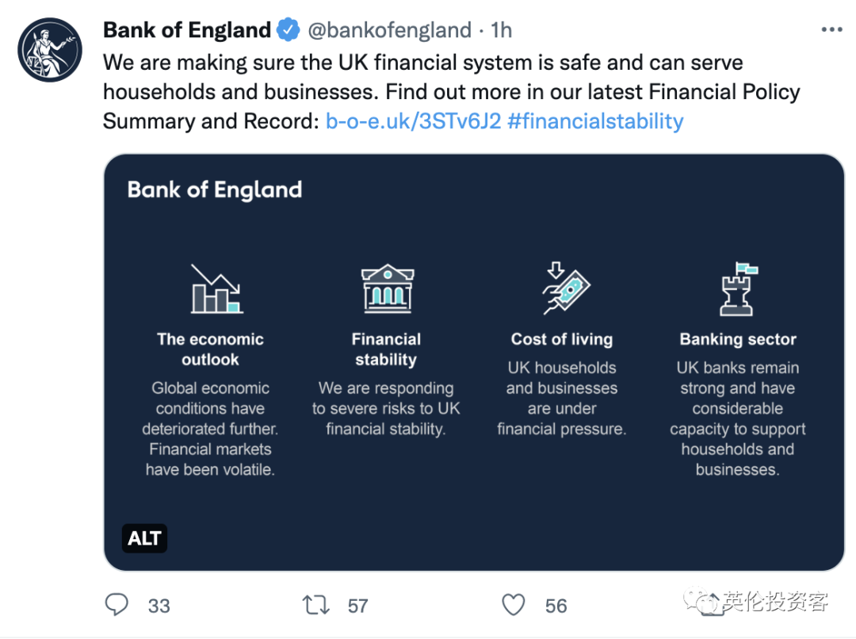Open the share icon beside the watermark

point(711,604)
